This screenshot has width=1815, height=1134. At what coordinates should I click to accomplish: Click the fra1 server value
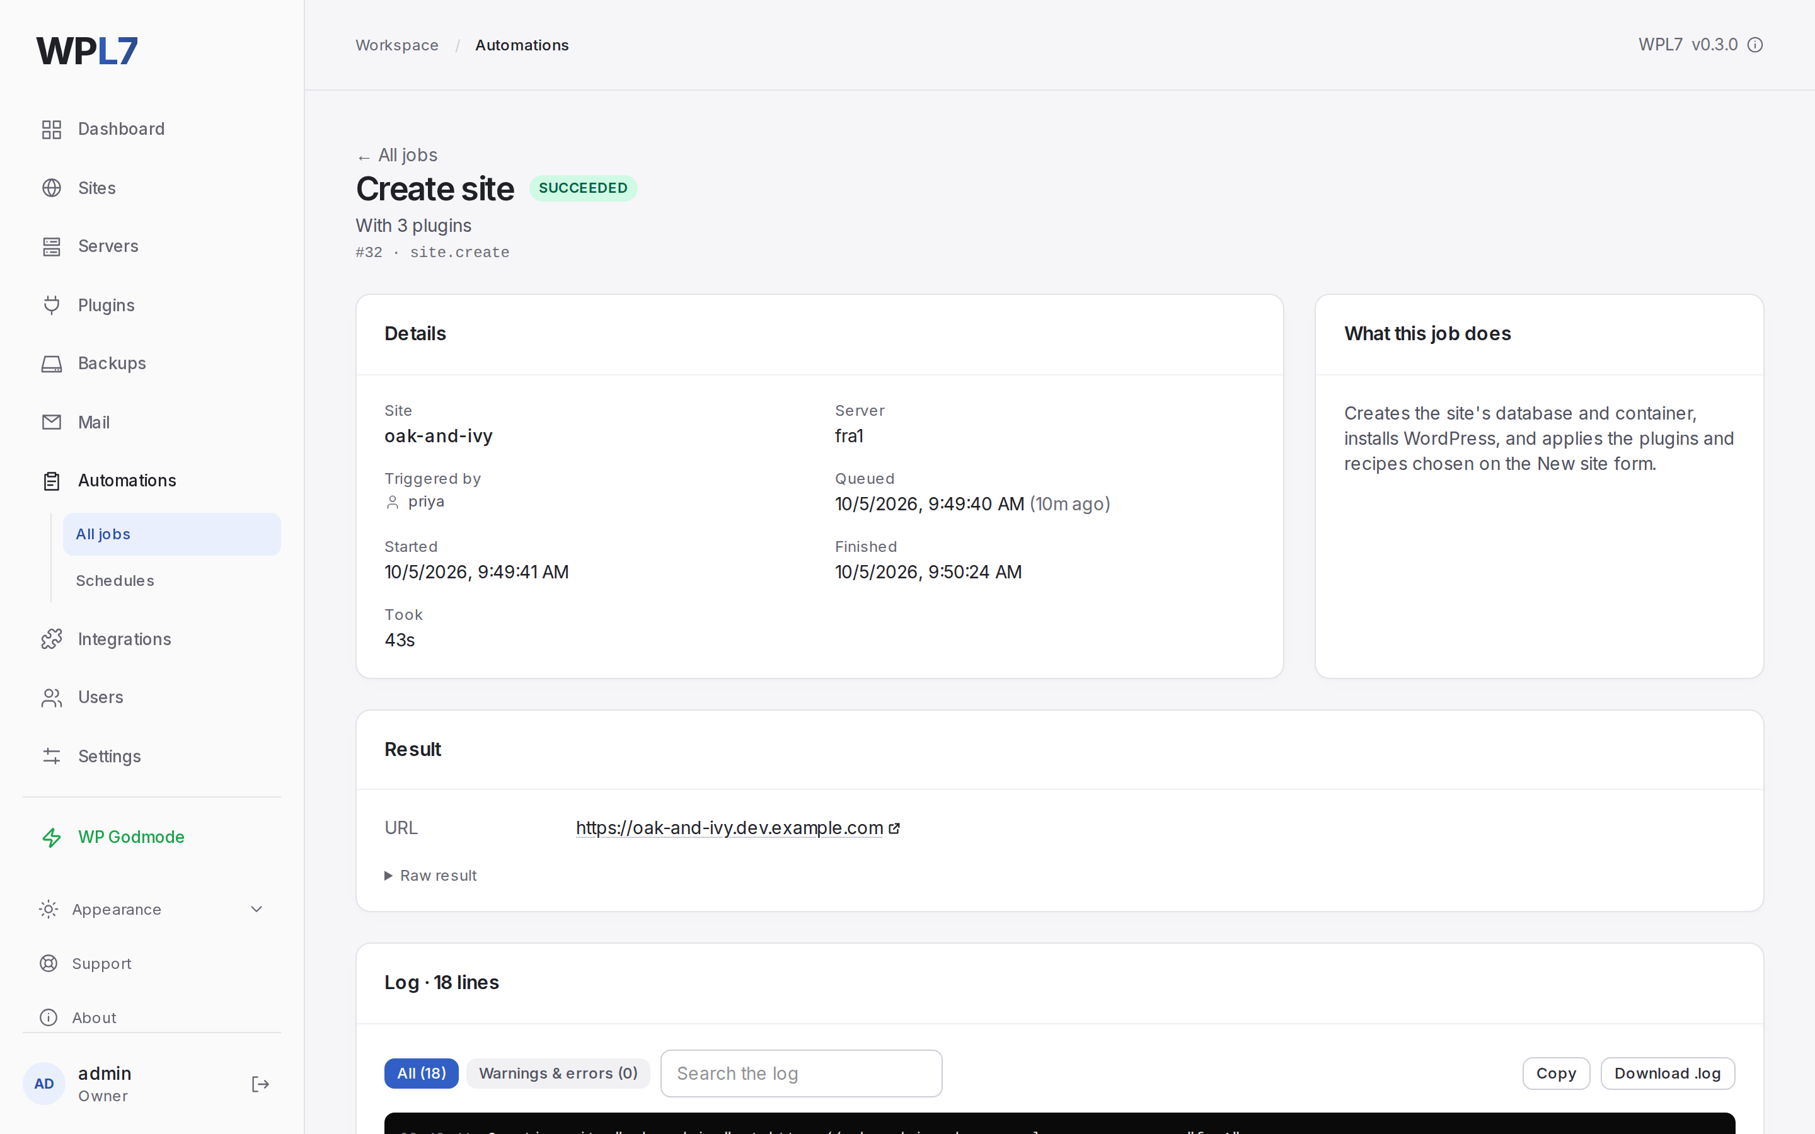point(849,436)
